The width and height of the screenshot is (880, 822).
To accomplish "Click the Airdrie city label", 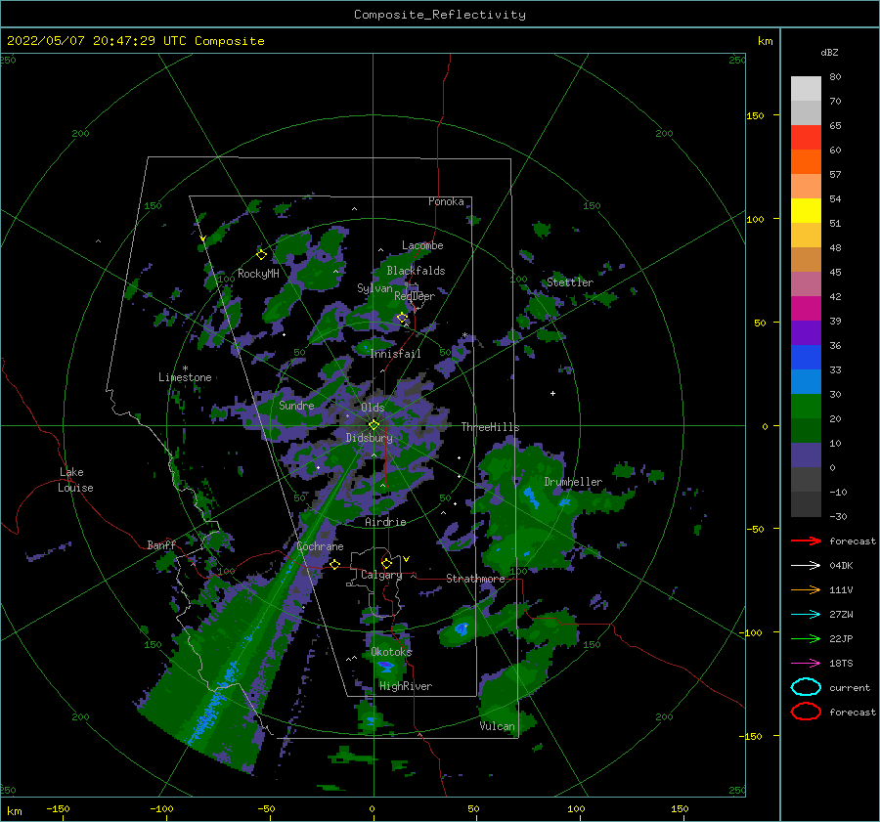I will pos(385,522).
